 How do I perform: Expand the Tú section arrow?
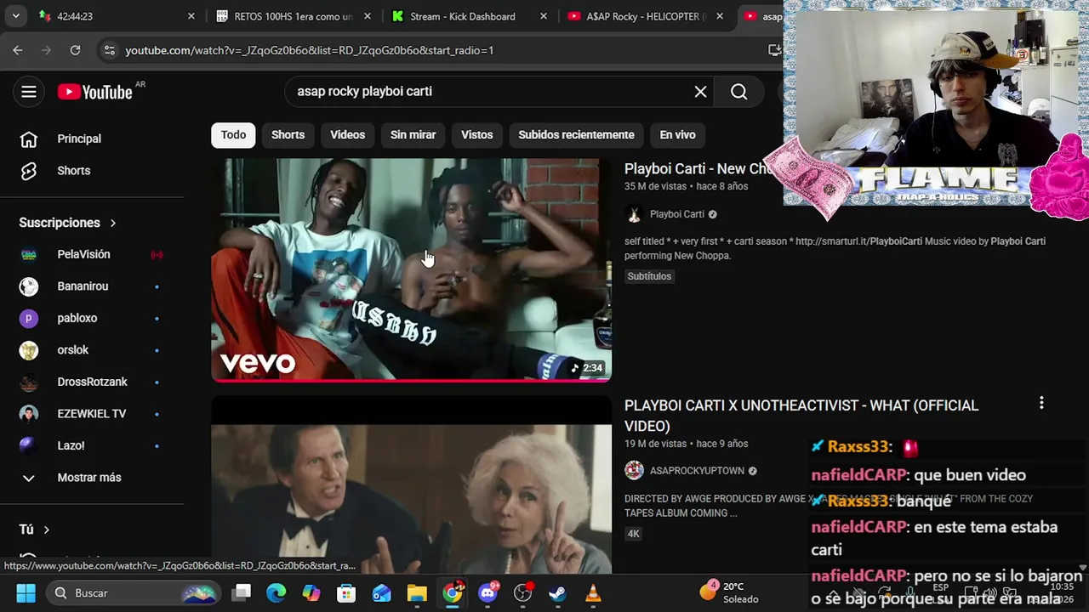tap(46, 530)
